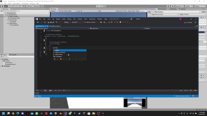Select Main Camera in the Hierarchy
The width and height of the screenshot is (207, 116).
coord(14,16)
